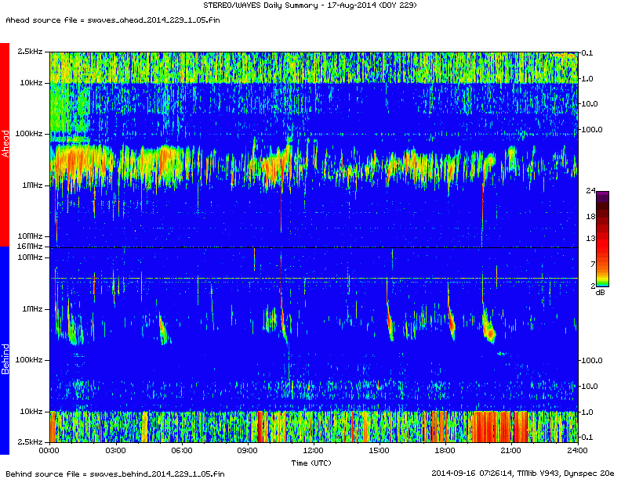Click the Behind right-axis 0.1 label

click(x=587, y=437)
